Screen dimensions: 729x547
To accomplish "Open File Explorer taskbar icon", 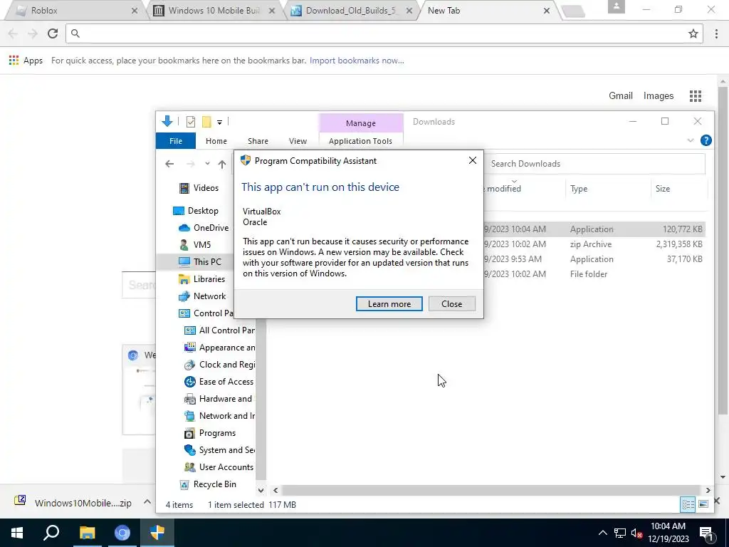I will (87, 533).
